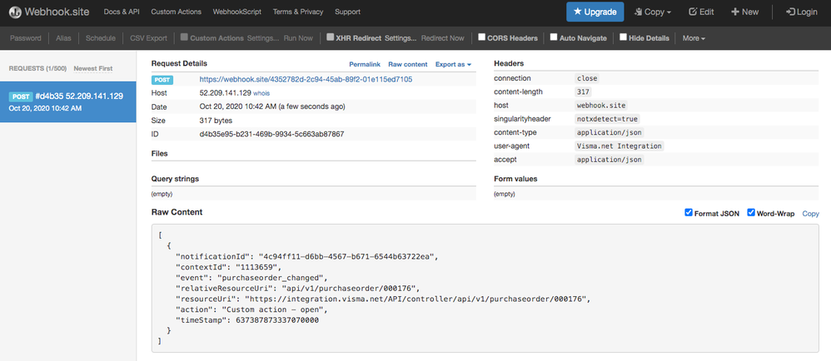
Task: Click the event purchaseorder_changed line
Action: tap(252, 278)
